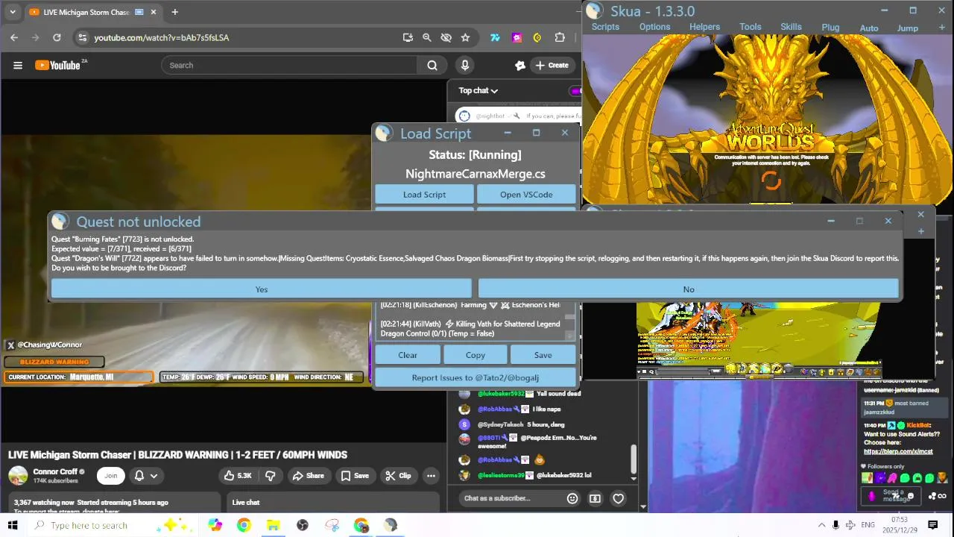Click heart reaction icon in YouTube chat
Screen dimensions: 954x537
[x=618, y=498]
